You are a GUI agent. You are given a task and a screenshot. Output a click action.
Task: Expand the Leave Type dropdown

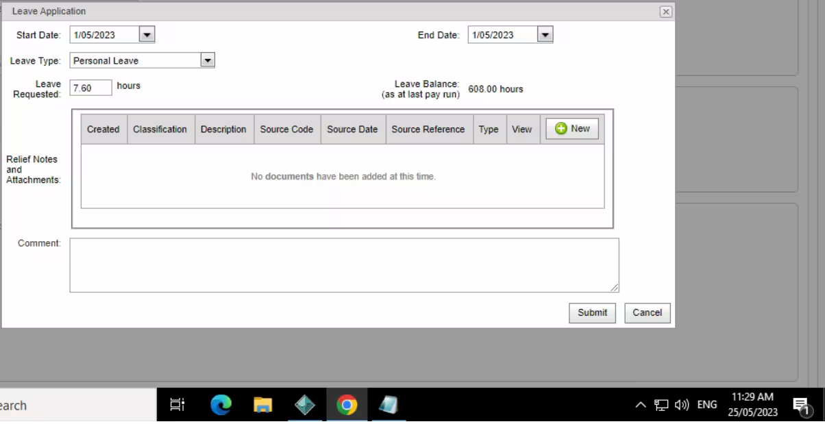208,60
